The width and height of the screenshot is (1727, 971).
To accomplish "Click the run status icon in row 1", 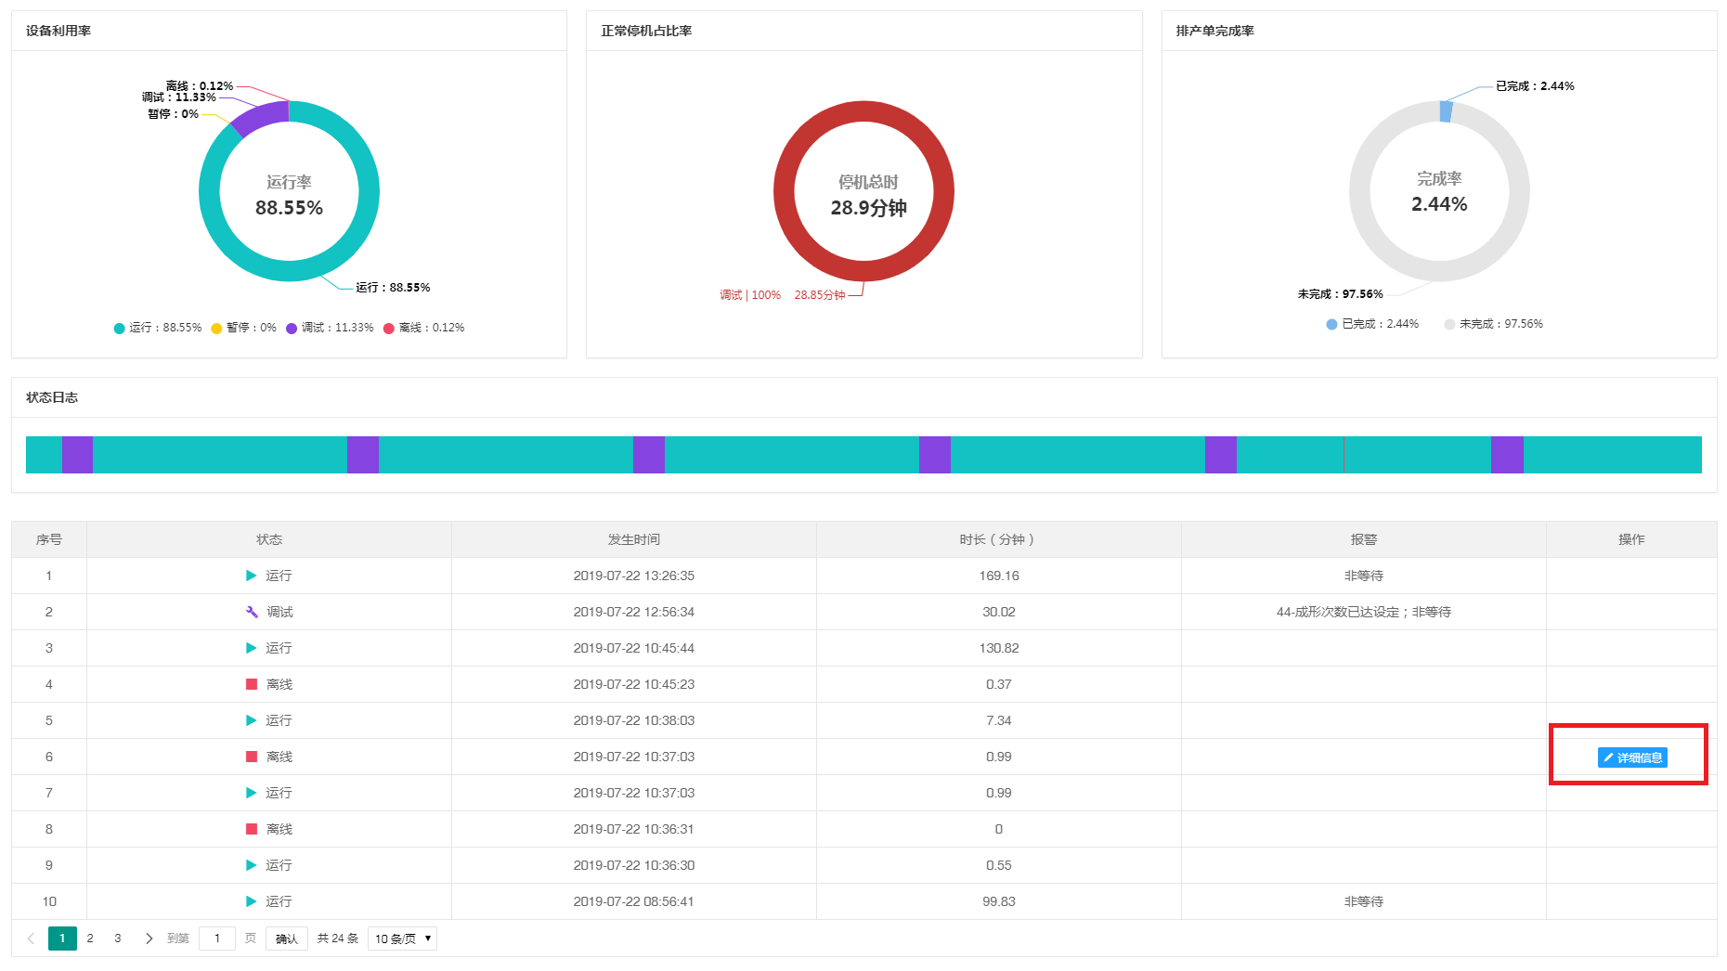I will coord(251,576).
